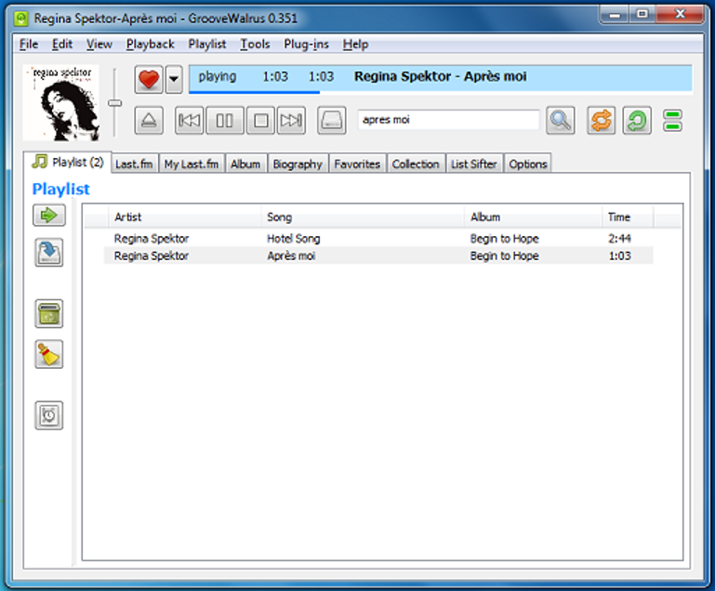
Task: Stop playback with the square button
Action: [x=260, y=120]
